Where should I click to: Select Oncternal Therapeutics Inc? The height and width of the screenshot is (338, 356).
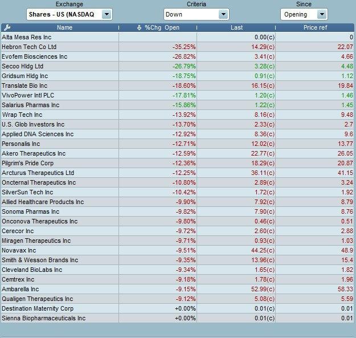[39, 182]
